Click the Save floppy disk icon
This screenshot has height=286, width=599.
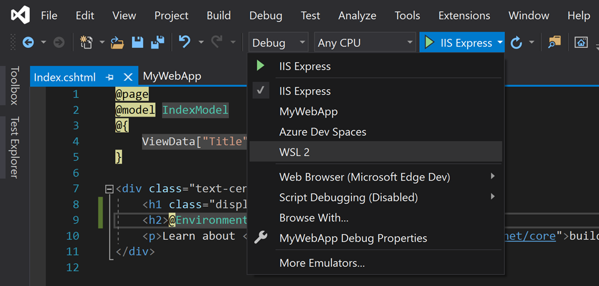[137, 42]
